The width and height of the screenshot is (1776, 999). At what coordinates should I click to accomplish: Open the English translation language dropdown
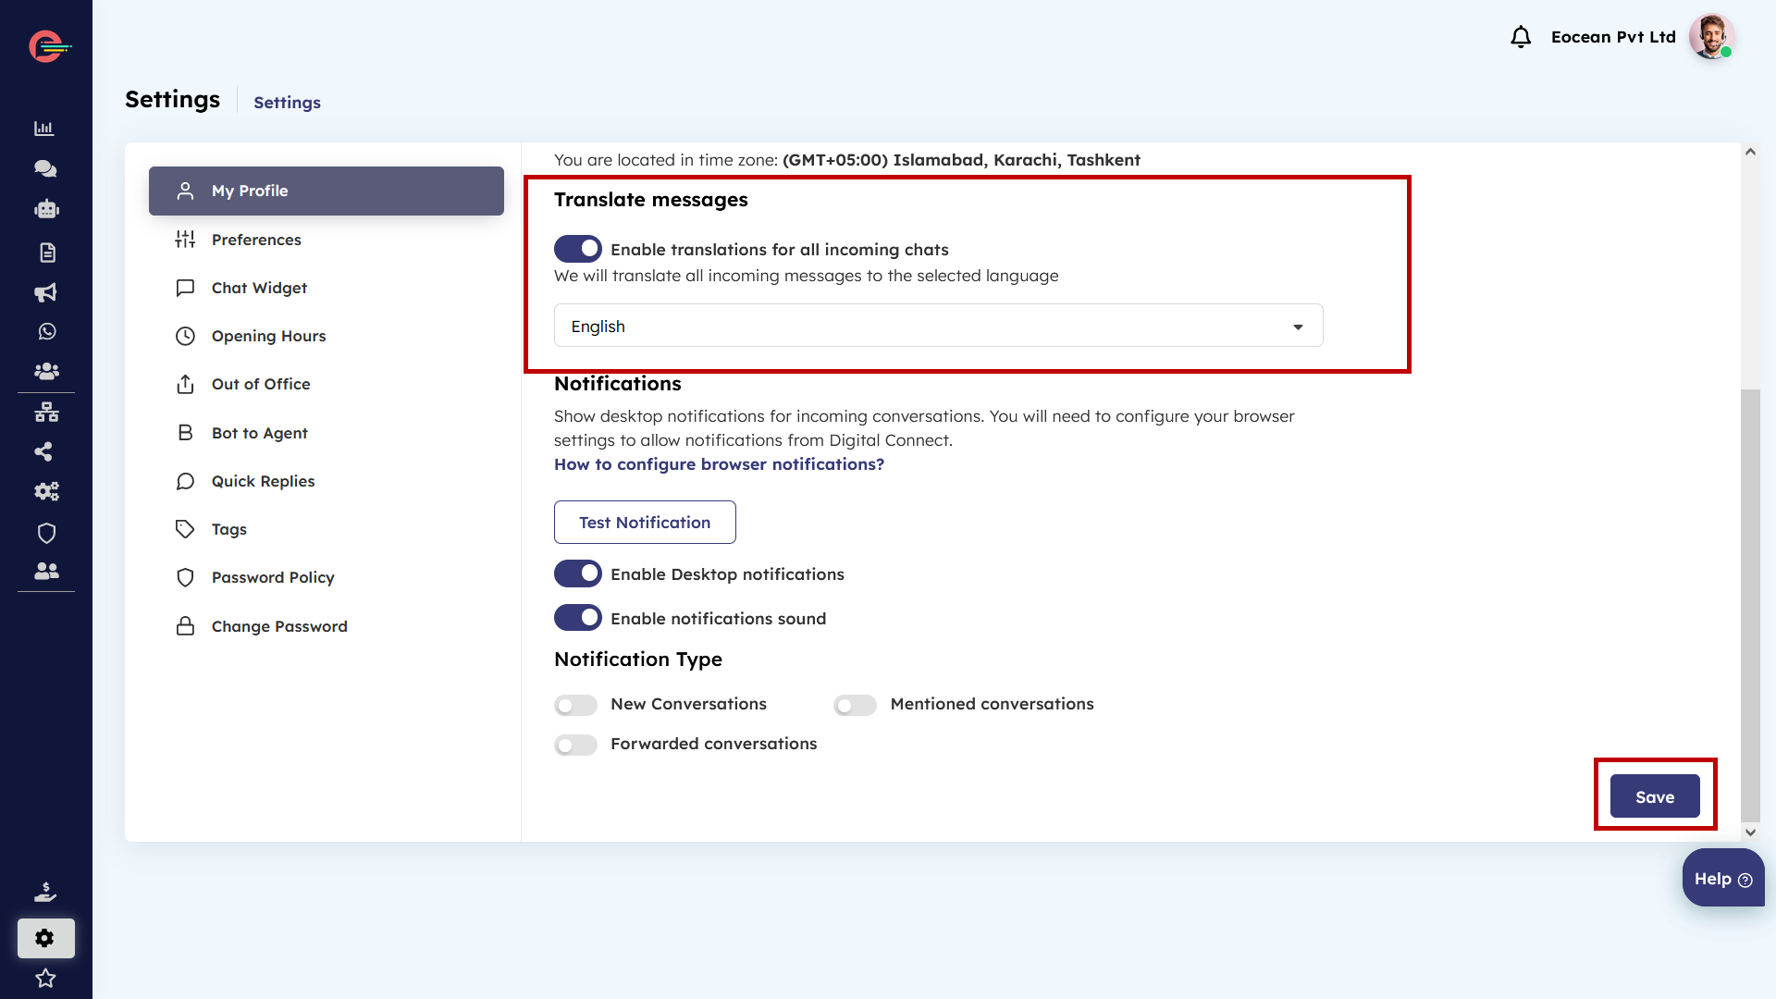pyautogui.click(x=938, y=326)
